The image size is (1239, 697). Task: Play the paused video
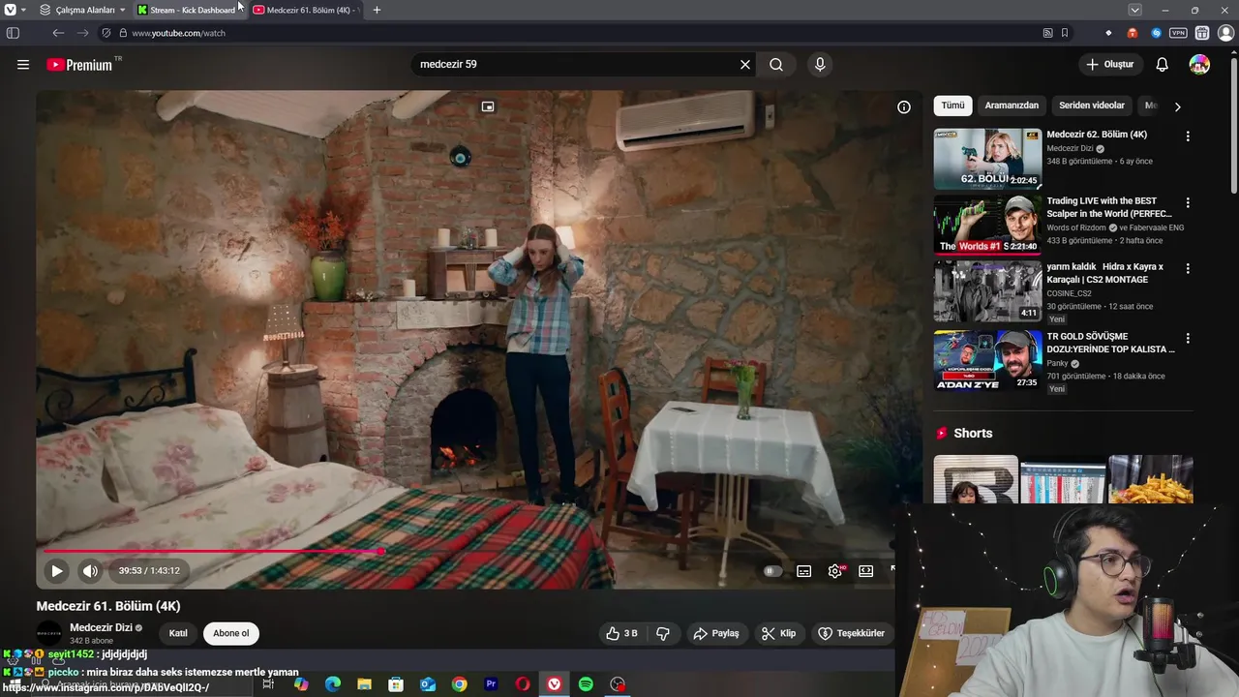(x=57, y=571)
